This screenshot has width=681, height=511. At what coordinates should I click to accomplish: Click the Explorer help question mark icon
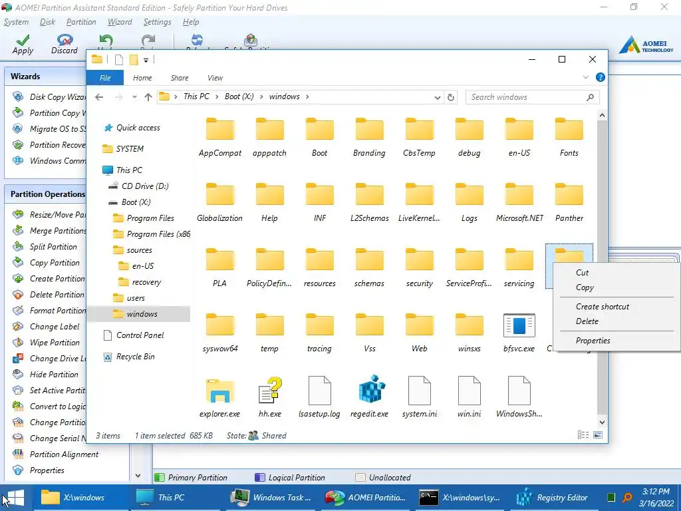coord(601,77)
